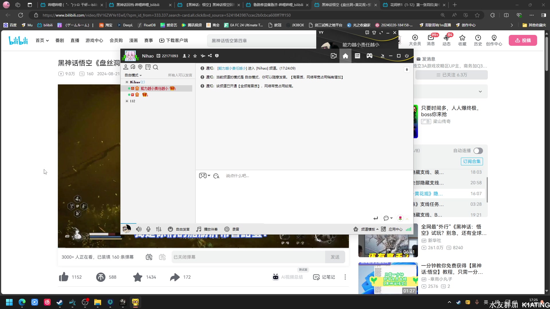The width and height of the screenshot is (550, 309).
Task: Open 自由模式 channel mode dropdown
Action: point(133,75)
